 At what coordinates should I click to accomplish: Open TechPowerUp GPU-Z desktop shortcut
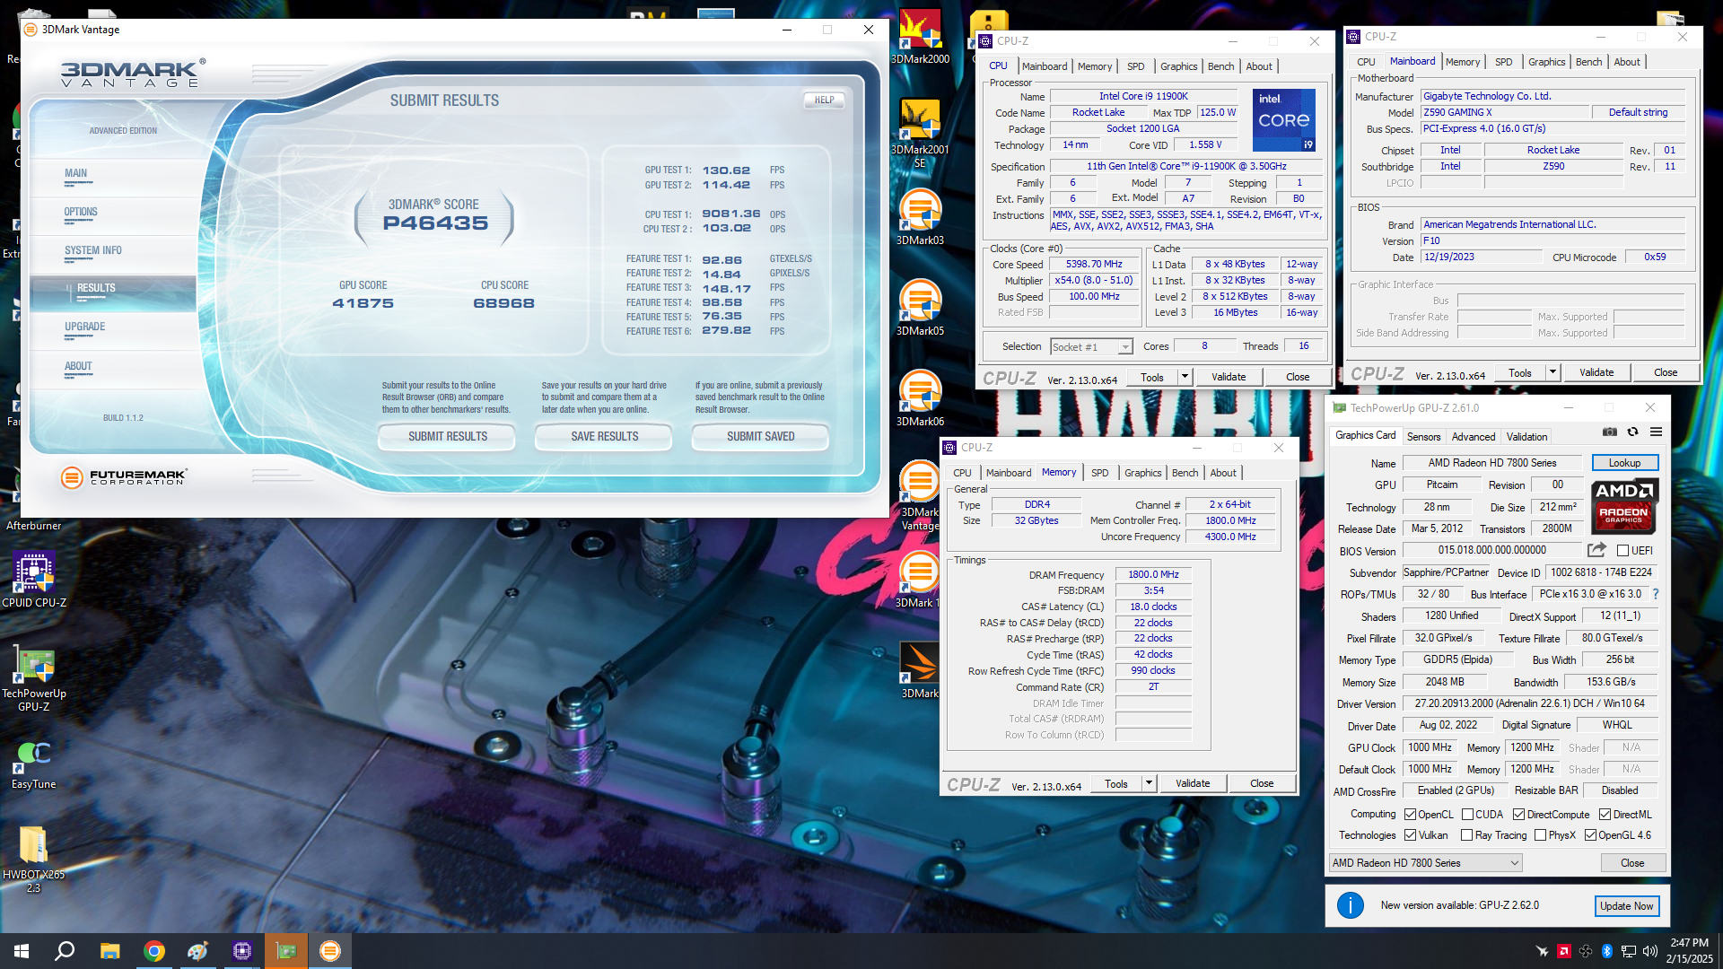34,680
